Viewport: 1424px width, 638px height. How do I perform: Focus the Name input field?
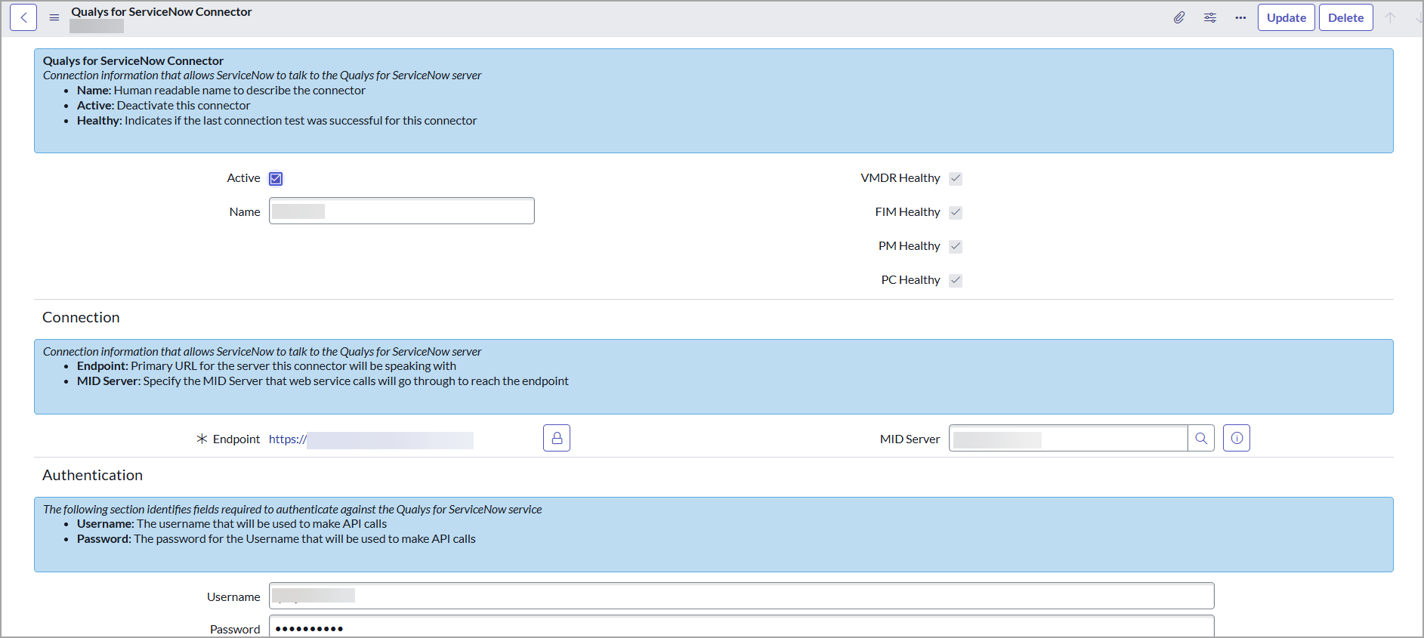point(402,211)
